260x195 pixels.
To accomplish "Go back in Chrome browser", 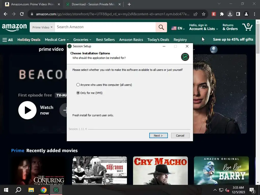I will (6, 14).
